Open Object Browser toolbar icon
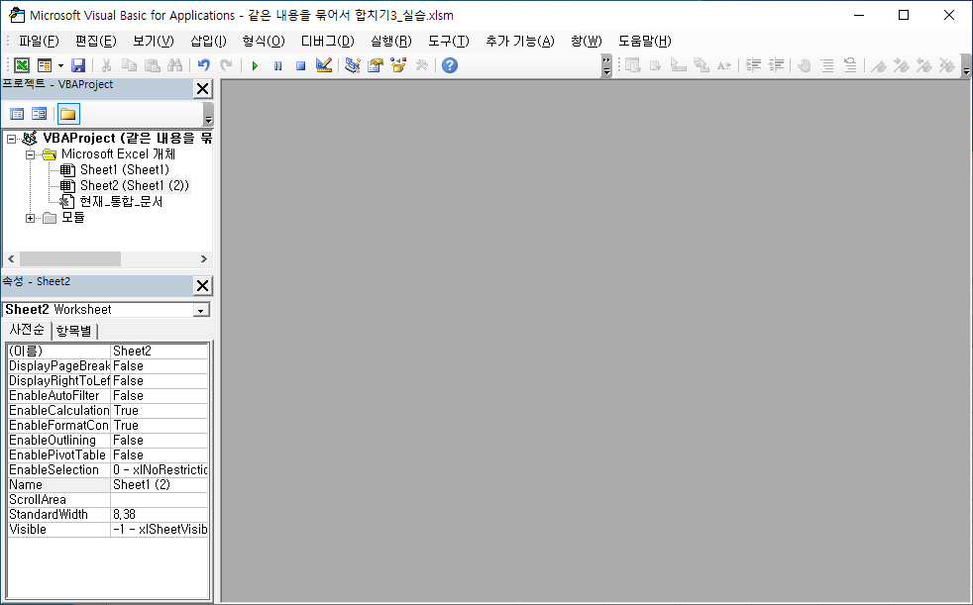The image size is (973, 605). tap(398, 65)
